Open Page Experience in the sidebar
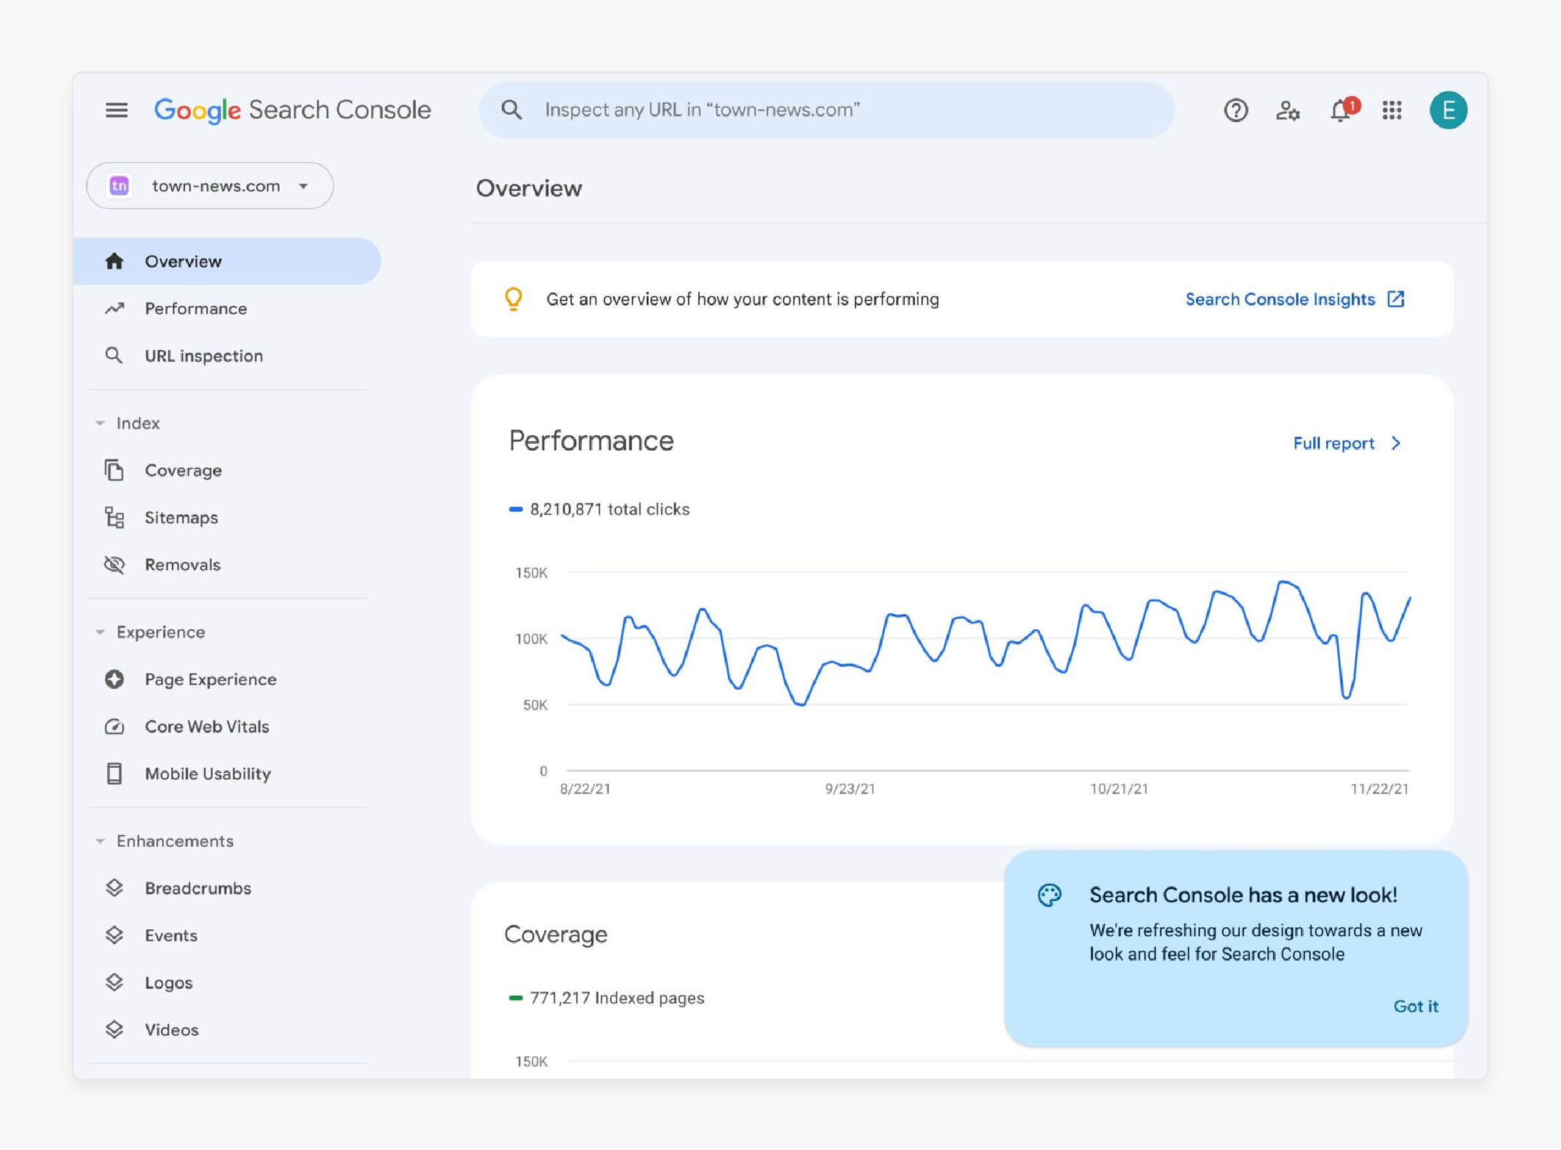 pyautogui.click(x=227, y=679)
